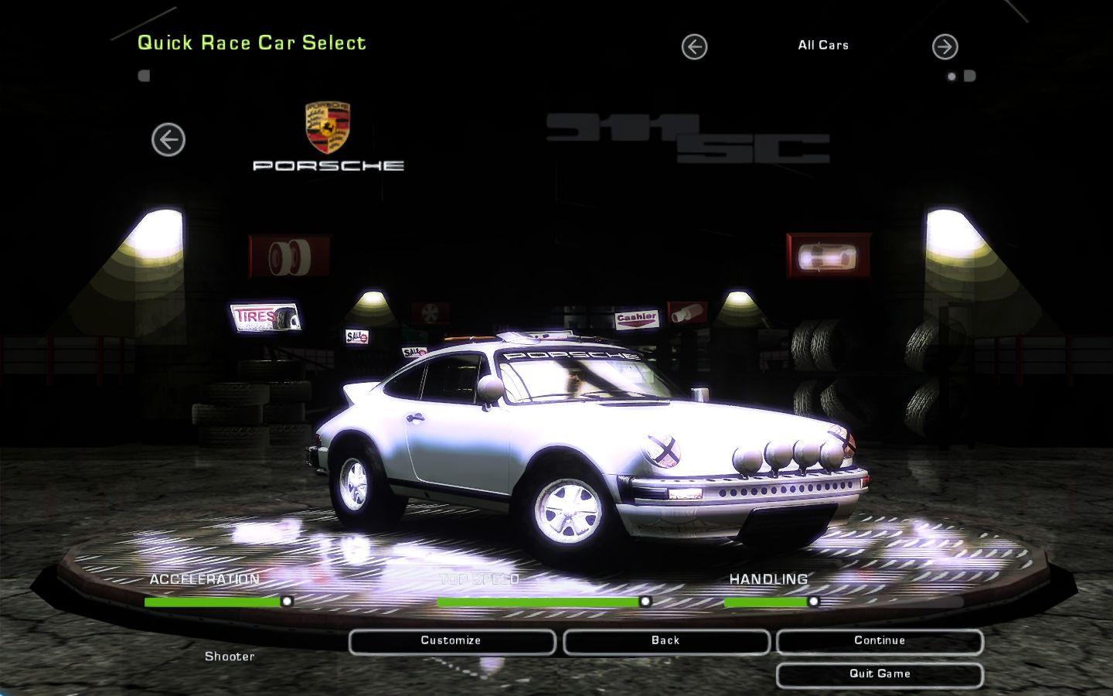The image size is (1113, 696).
Task: Click the Shooter profile name
Action: (230, 657)
